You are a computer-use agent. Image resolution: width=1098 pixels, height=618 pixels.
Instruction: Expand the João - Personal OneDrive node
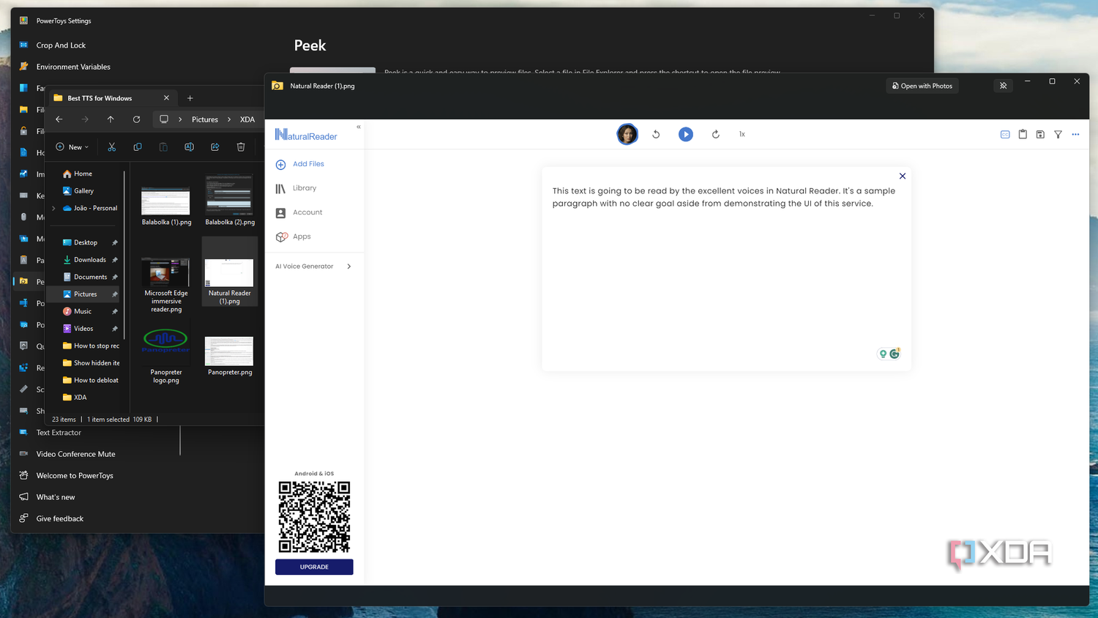coord(53,208)
